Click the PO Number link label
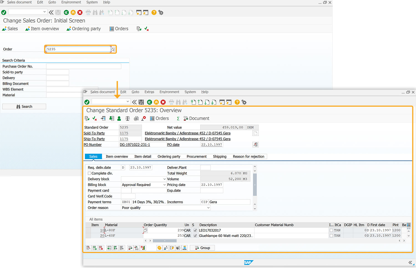 pos(93,145)
